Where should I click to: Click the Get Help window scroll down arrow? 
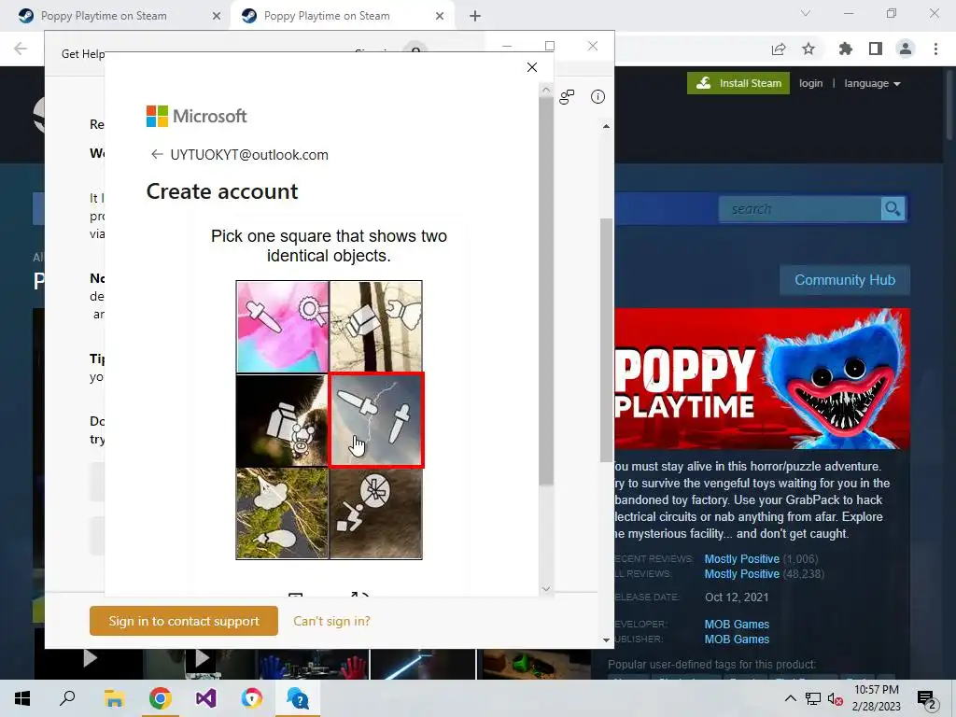coord(606,640)
